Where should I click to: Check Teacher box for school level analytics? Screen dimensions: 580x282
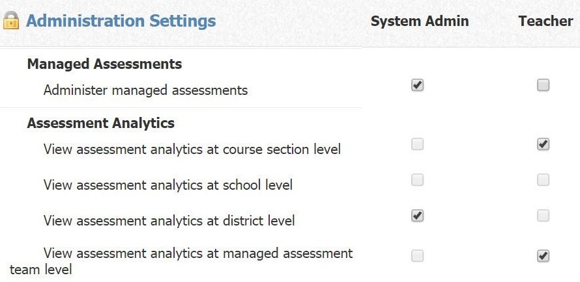pos(544,179)
